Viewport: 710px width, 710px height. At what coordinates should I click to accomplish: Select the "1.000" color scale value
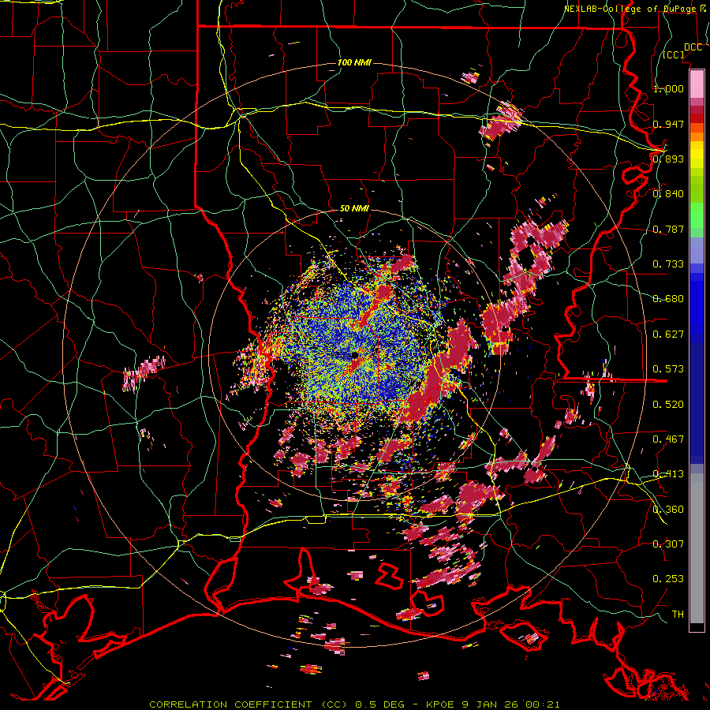click(x=668, y=88)
